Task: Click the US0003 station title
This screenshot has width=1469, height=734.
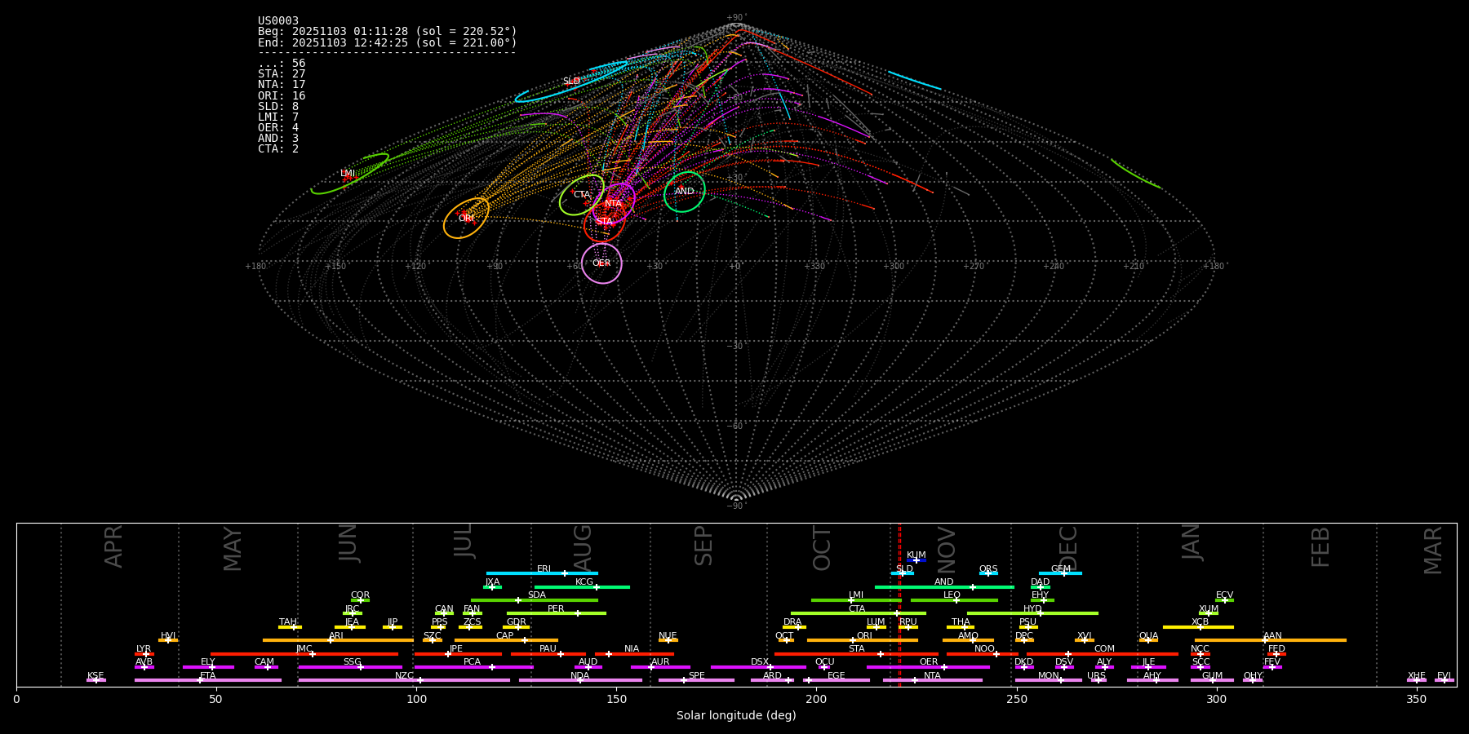Action: point(278,21)
